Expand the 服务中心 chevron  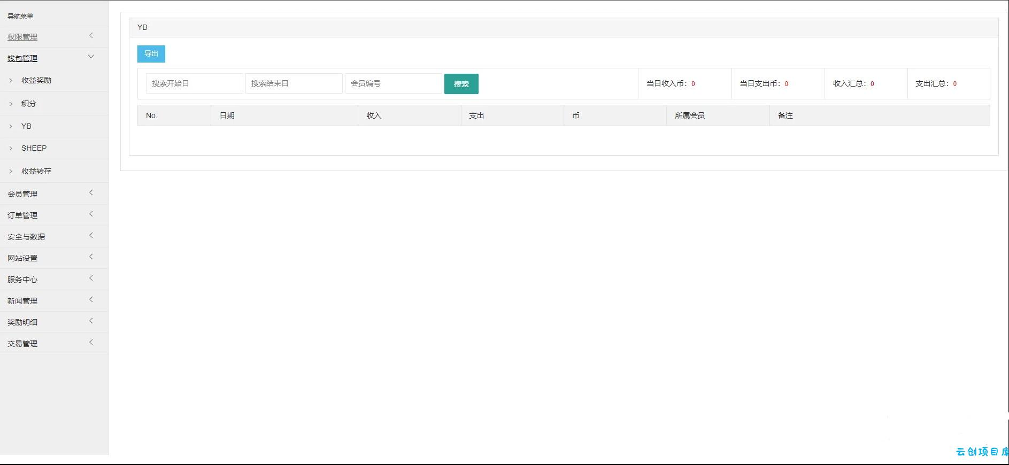pos(91,278)
